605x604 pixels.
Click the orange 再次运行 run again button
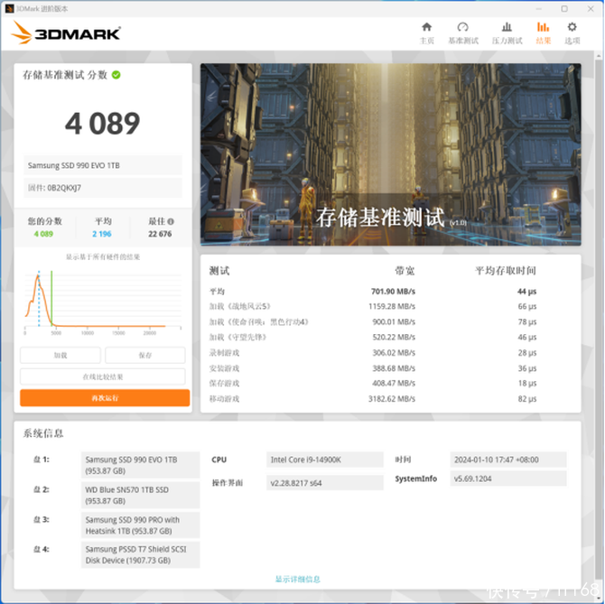[105, 398]
